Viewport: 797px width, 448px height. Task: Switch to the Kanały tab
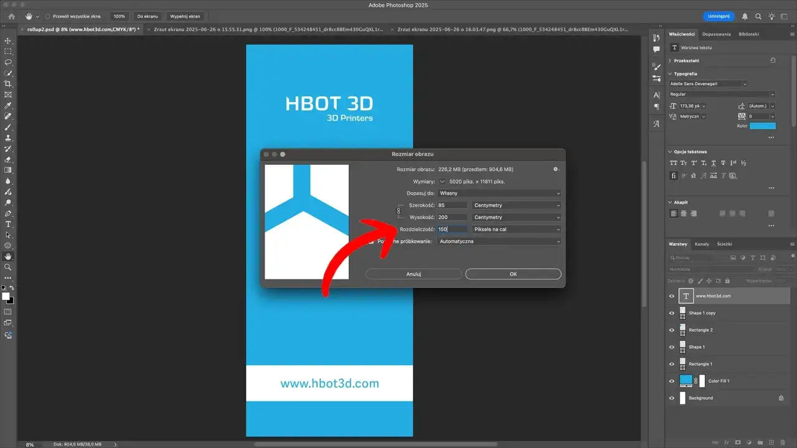[x=702, y=244]
